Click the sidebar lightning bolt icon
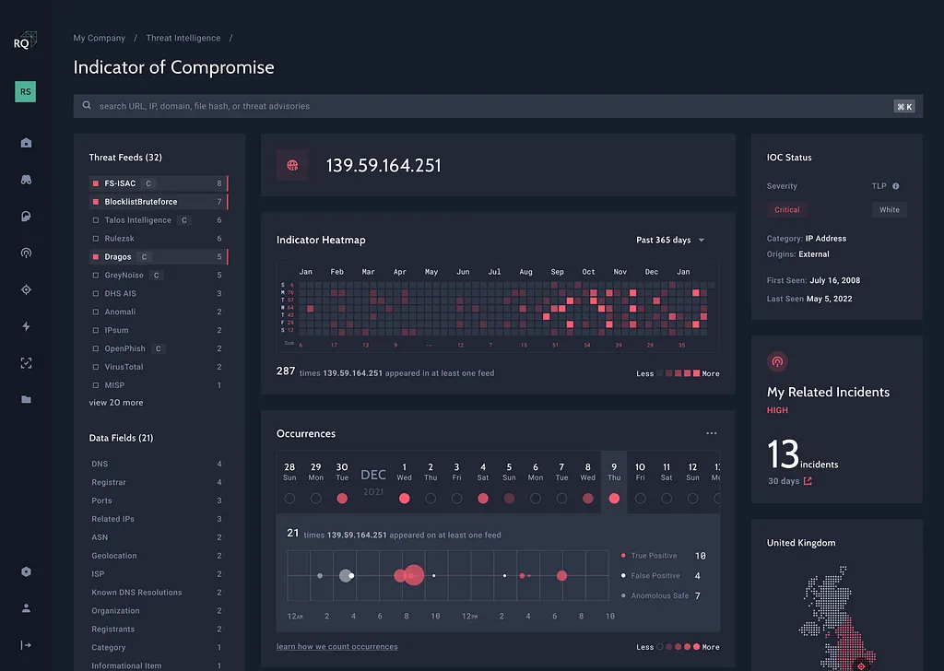This screenshot has height=671, width=944. tap(26, 326)
